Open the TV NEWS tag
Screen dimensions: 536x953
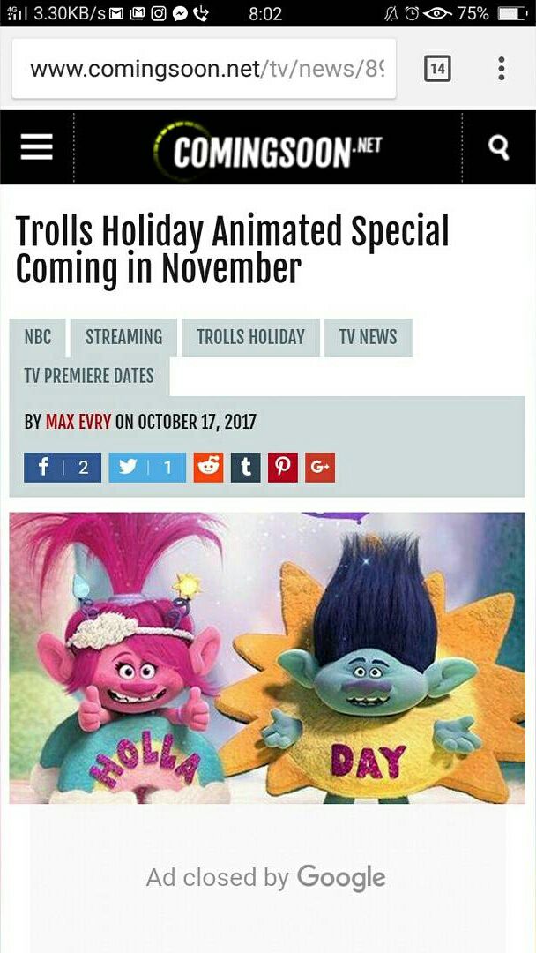click(368, 337)
